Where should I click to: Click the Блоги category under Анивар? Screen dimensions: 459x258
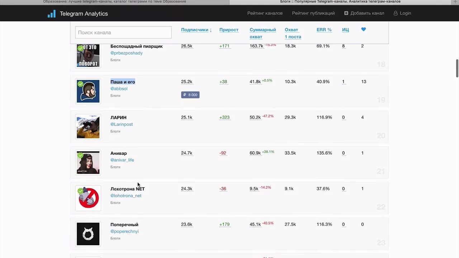115,167
